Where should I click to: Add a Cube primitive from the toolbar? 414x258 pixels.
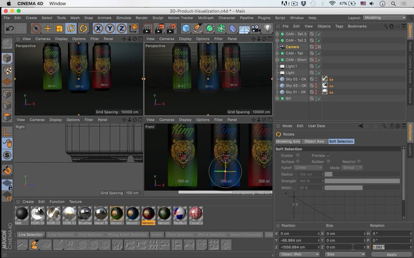coord(186,29)
